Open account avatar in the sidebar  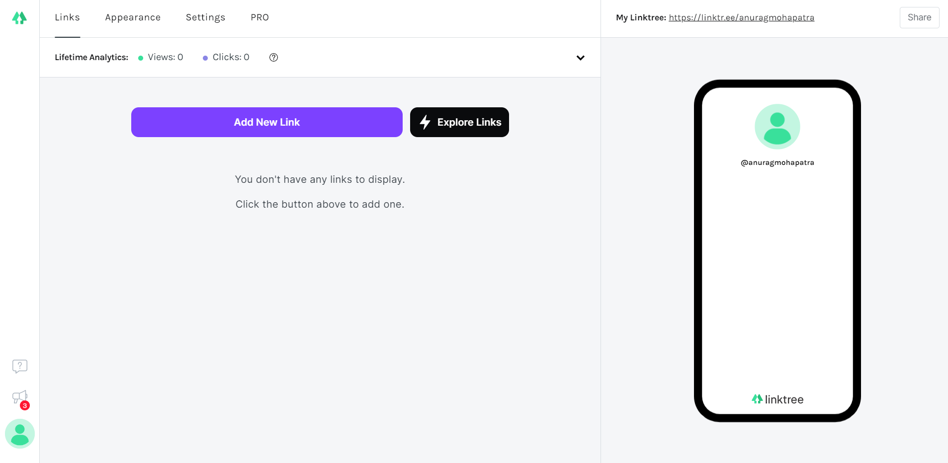click(x=20, y=434)
